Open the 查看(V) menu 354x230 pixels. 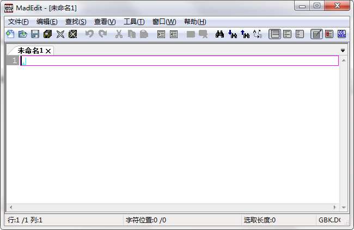tap(105, 22)
